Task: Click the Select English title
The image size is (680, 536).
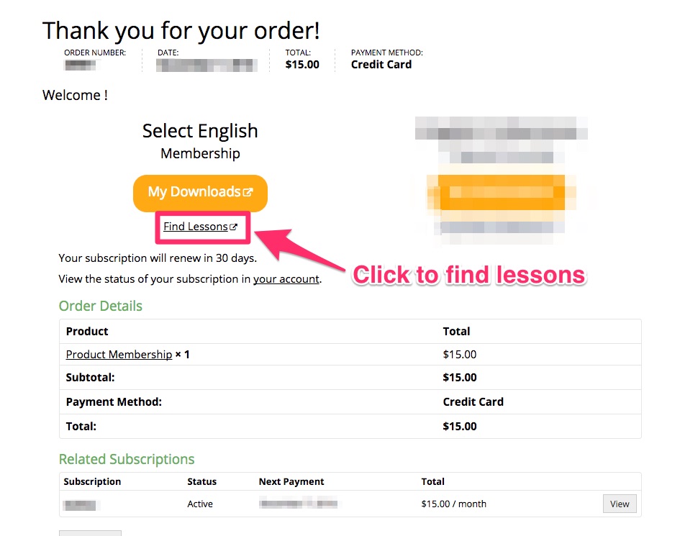Action: [x=200, y=131]
